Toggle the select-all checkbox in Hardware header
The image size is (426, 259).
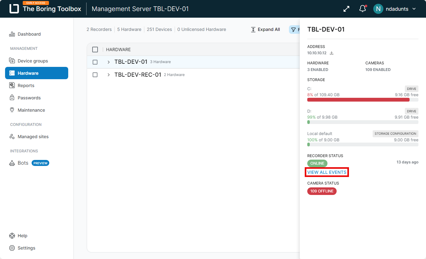click(95, 50)
